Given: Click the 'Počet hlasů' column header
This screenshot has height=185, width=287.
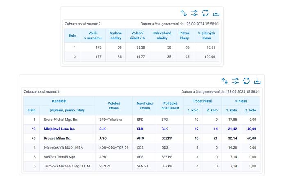Looking at the screenshot, I should (202, 100).
